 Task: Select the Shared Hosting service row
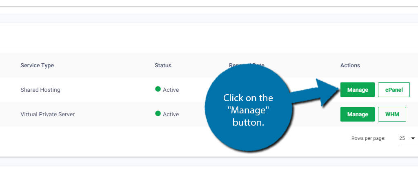pos(209,90)
